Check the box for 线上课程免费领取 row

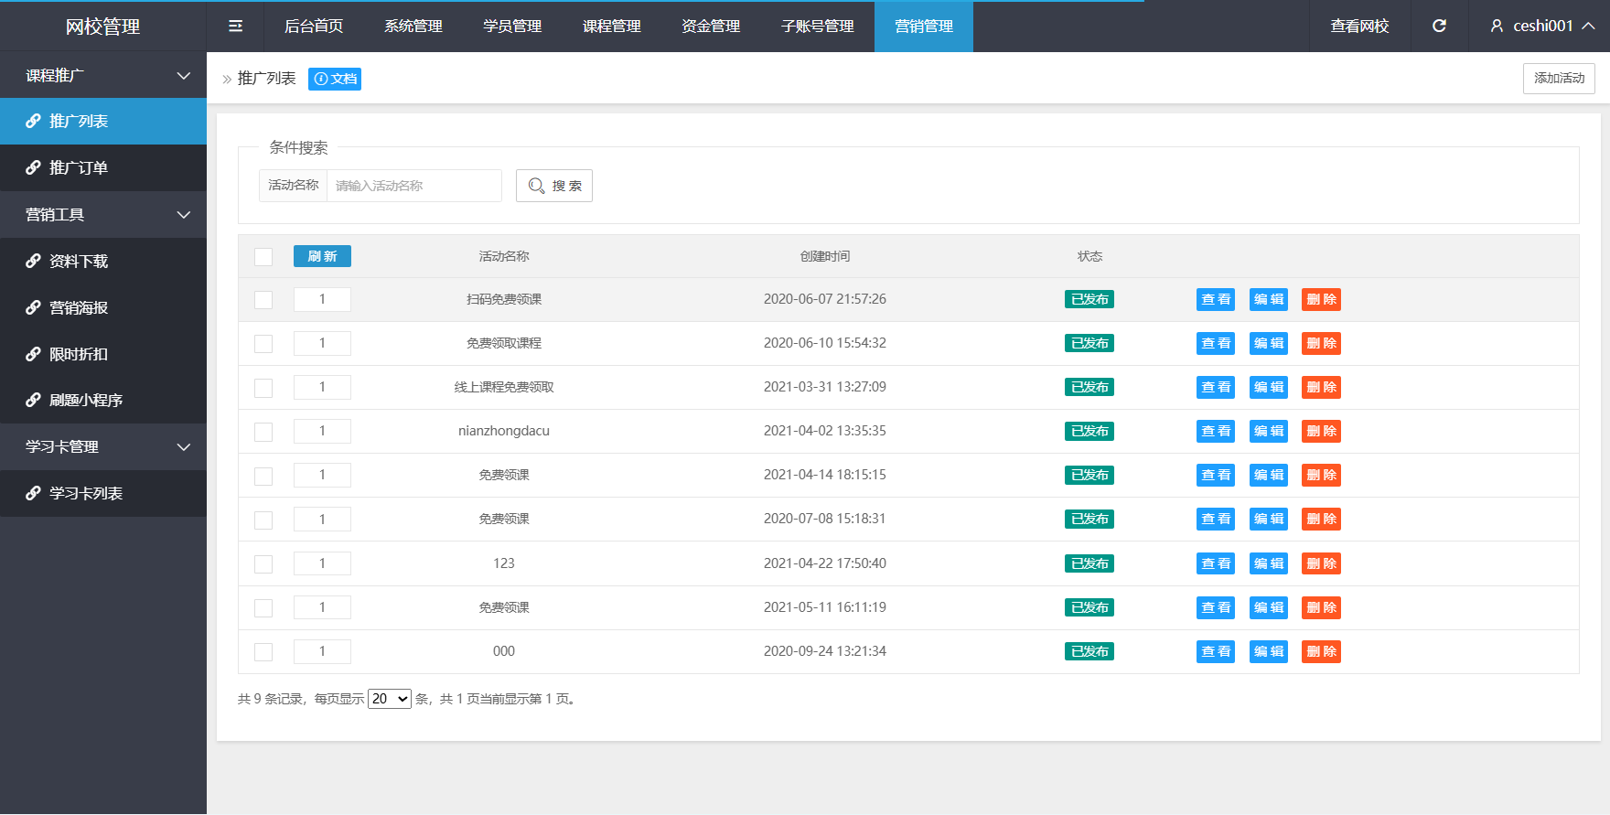[263, 388]
